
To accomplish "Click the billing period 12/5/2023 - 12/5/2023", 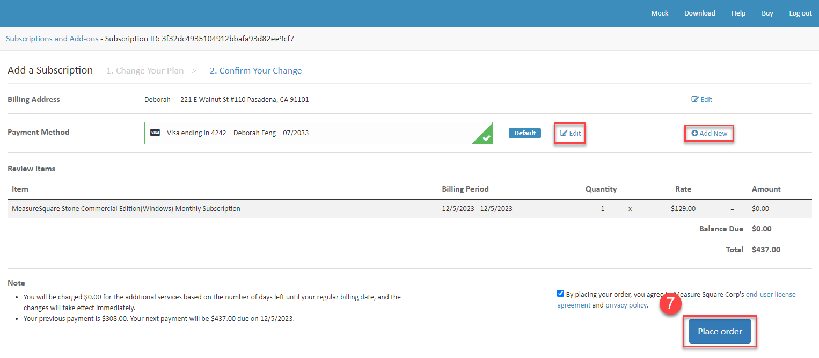I will 477,209.
